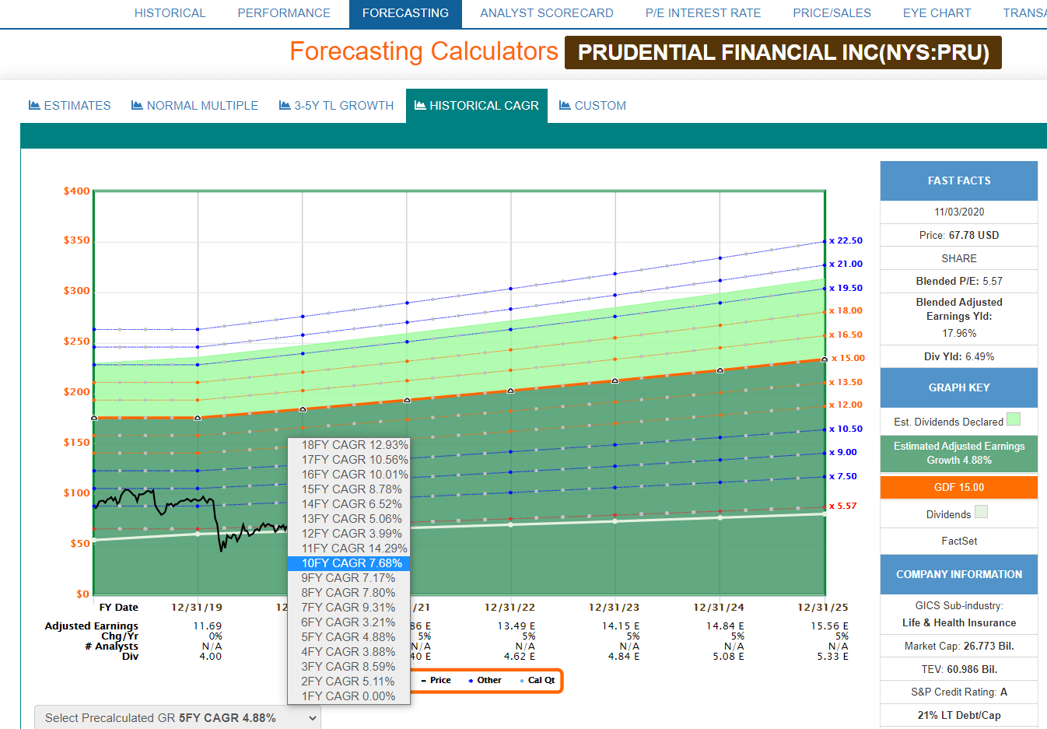This screenshot has width=1047, height=729.
Task: Select 4FY CAGR 3.88% option
Action: click(x=349, y=652)
